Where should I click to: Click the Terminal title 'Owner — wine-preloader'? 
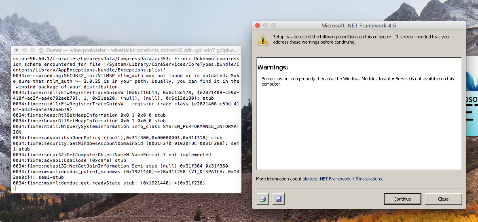pos(76,50)
